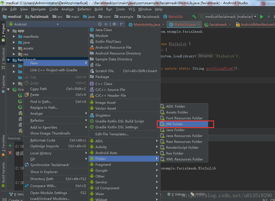Collapse the app module node
Screen dimensions: 275x201
point(8,31)
